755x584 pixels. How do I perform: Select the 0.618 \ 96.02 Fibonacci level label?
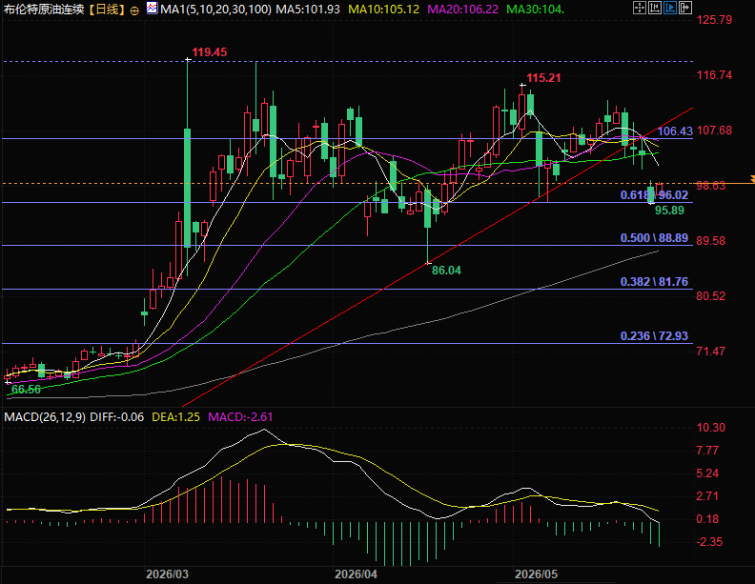(x=654, y=195)
